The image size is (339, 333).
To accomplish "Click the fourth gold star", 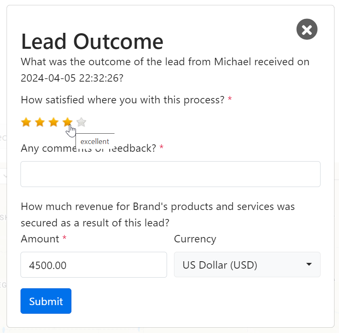I will point(67,122).
